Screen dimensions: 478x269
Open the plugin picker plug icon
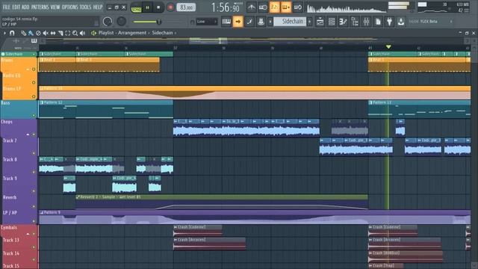[390, 22]
